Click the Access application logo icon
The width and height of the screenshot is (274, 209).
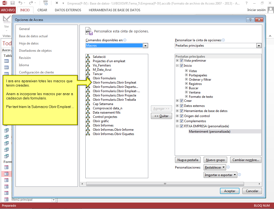[x=5, y=3]
